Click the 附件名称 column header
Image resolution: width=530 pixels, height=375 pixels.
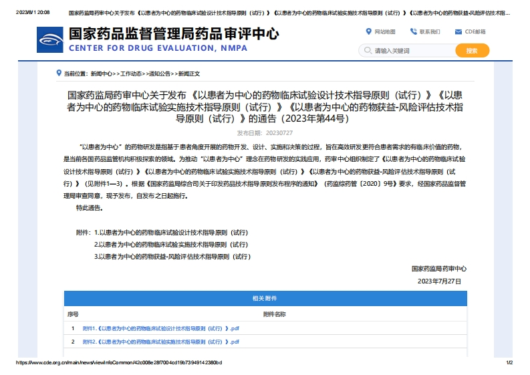click(x=274, y=314)
